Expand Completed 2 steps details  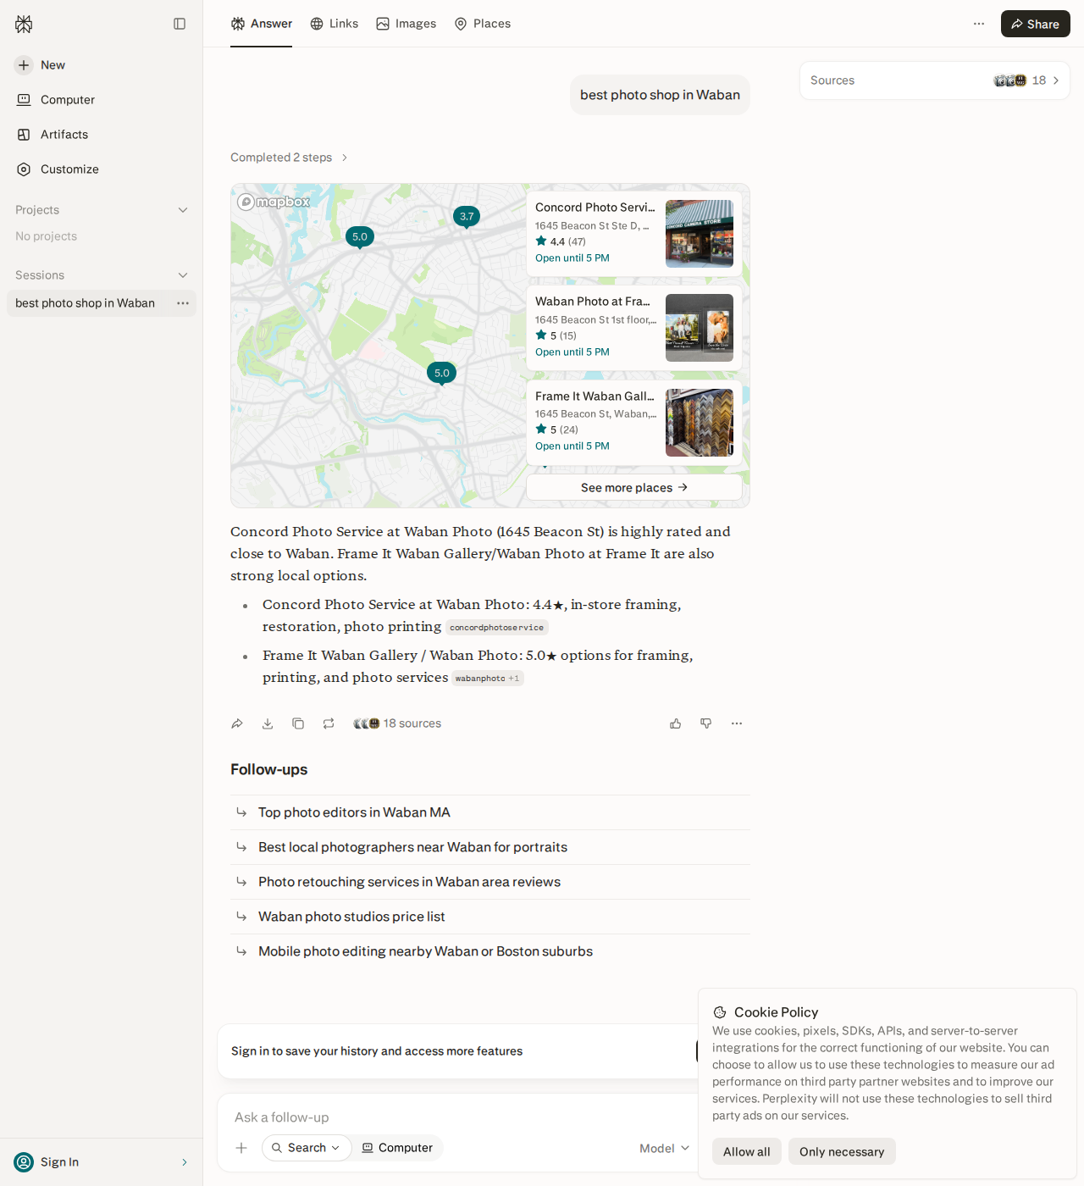289,158
